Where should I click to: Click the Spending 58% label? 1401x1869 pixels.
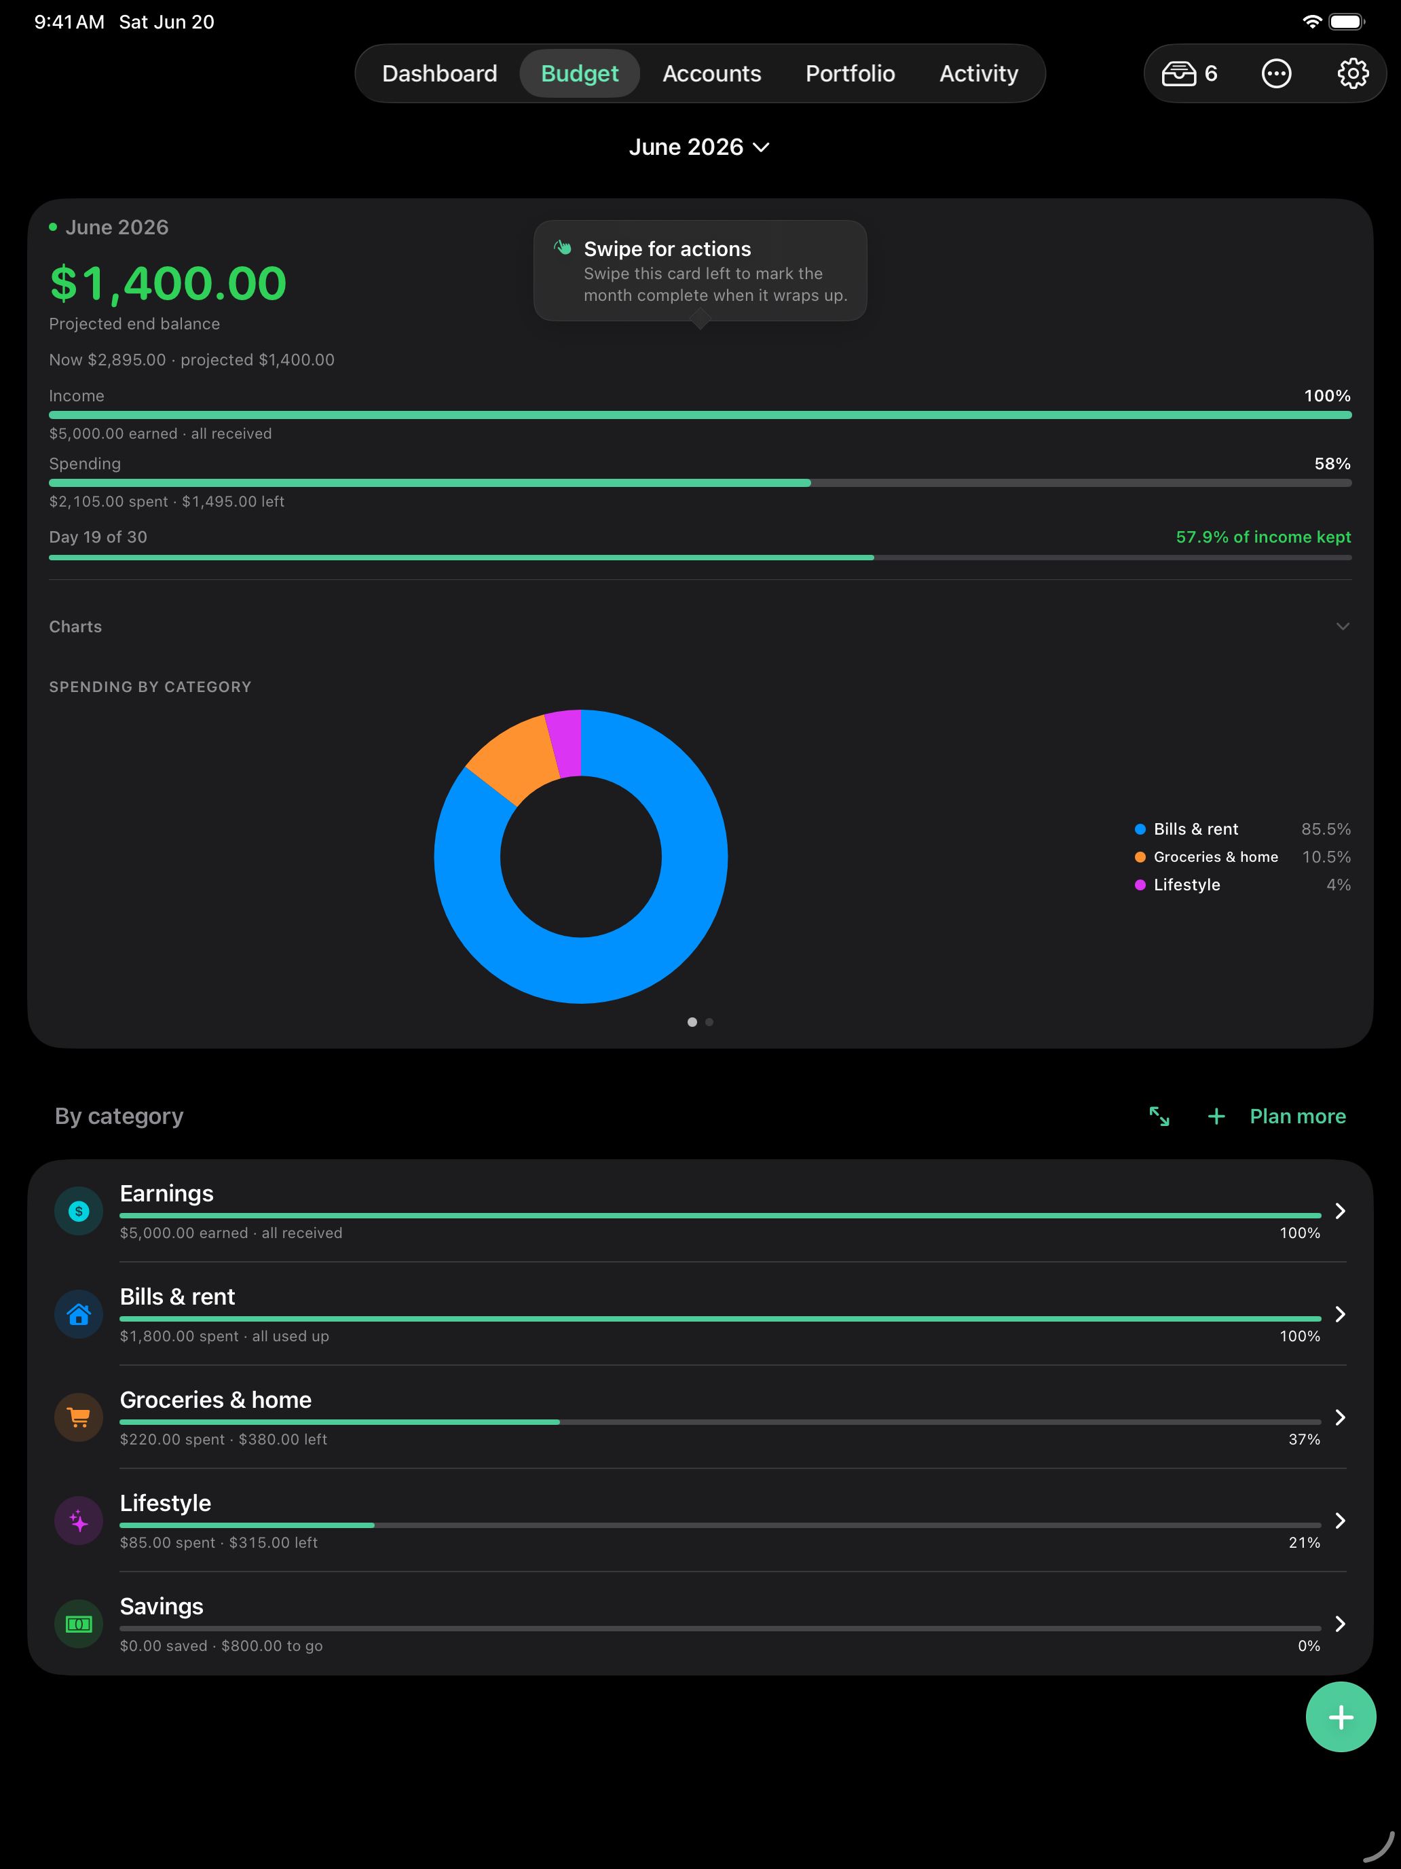[x=1332, y=464]
